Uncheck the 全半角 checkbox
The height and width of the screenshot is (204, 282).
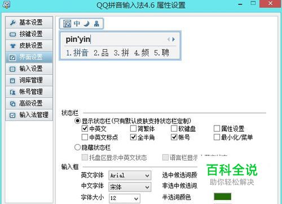click(133, 137)
